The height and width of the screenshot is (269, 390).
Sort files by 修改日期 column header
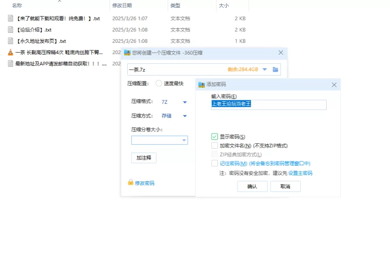click(122, 5)
